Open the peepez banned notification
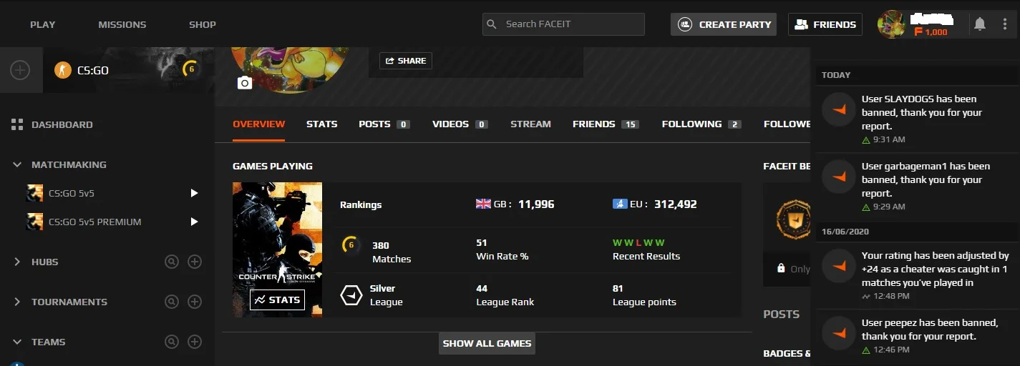1020x366 pixels. tap(918, 336)
